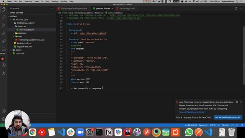Screen dimensions: 245x138
Task: Collapse the features folder
Action: tap(22, 26)
